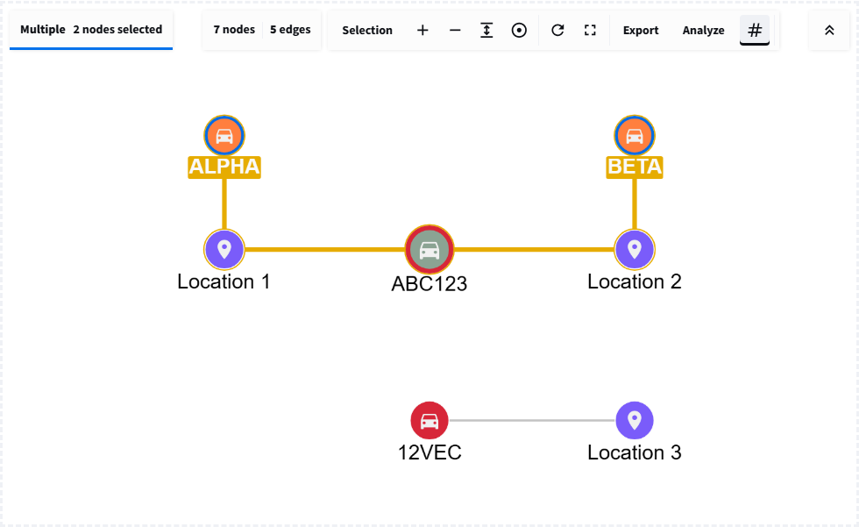
Task: Click the 12VEC label text
Action: tap(429, 452)
